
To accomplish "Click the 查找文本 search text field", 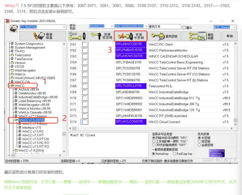I will pos(165,27).
